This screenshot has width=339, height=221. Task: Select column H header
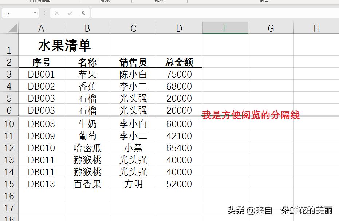coord(316,27)
